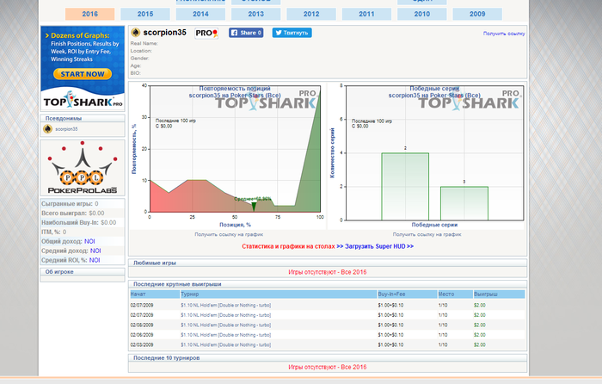Sort table by 'Турнир' column
This screenshot has width=602, height=384.
pos(279,294)
